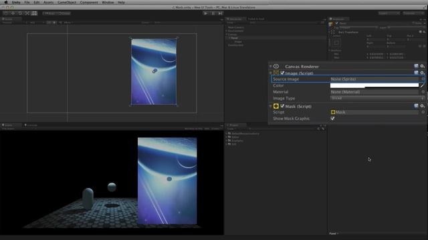Open the Component menu

coord(89,2)
